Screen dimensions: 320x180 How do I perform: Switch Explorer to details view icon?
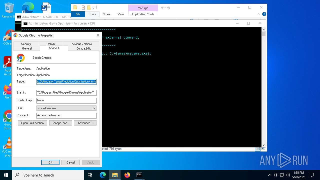coord(257,149)
